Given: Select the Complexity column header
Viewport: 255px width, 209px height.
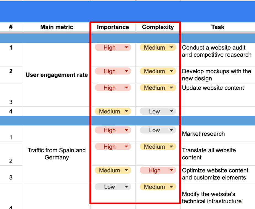Looking at the screenshot, I should (158, 27).
